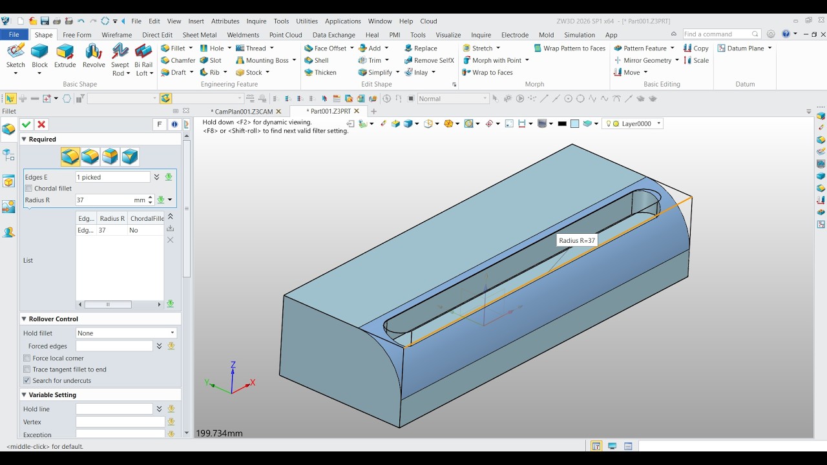
Task: Open the Fillet dropdown arrow
Action: 191,48
